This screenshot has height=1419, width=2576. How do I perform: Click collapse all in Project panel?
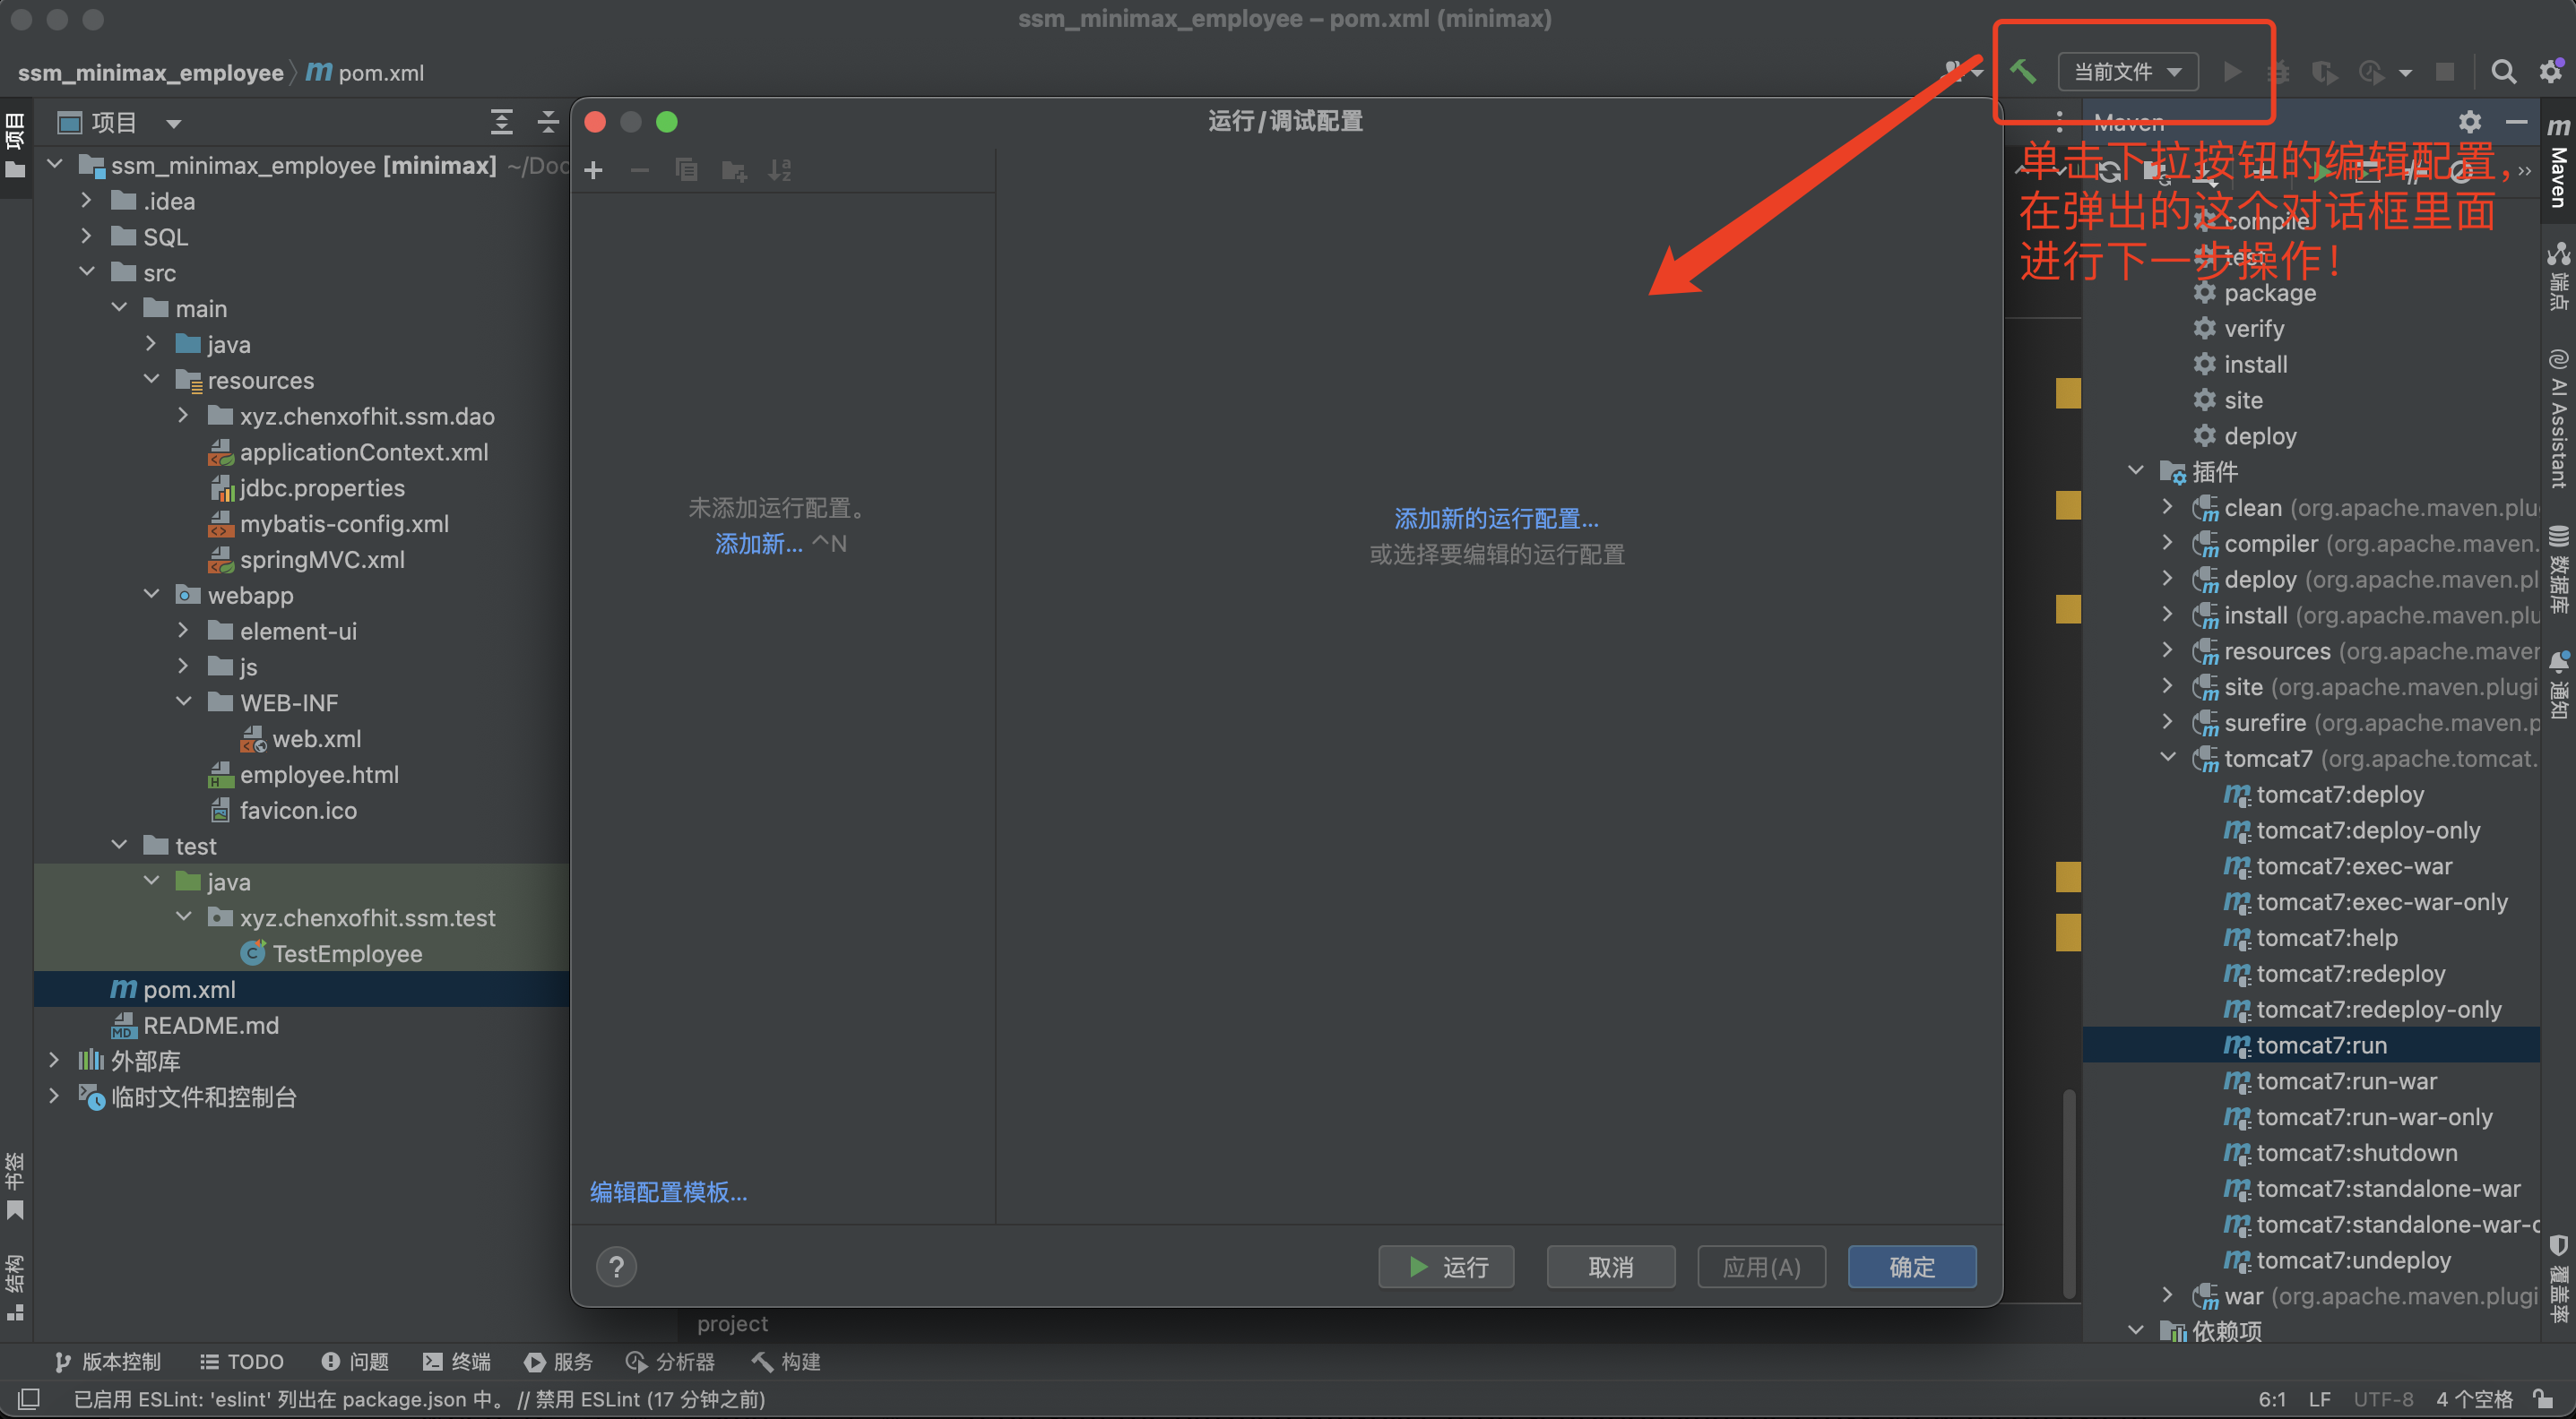tap(547, 122)
